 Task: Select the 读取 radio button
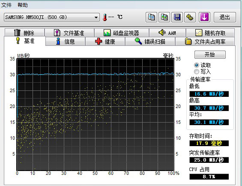(197, 65)
